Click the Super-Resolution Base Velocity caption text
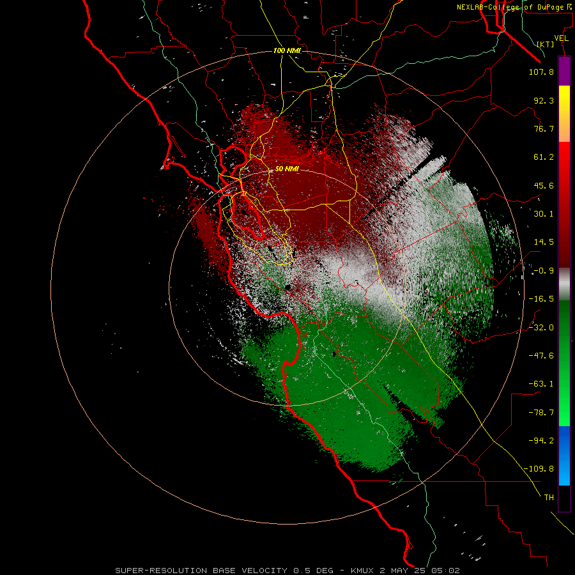The image size is (575, 575). tap(287, 571)
